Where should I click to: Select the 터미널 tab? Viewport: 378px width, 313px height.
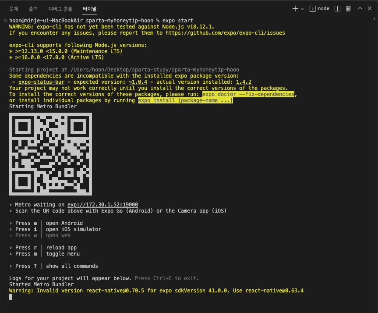(x=89, y=9)
